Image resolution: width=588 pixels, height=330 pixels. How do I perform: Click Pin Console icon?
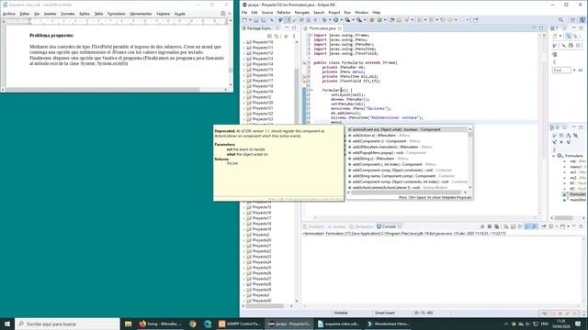544,226
